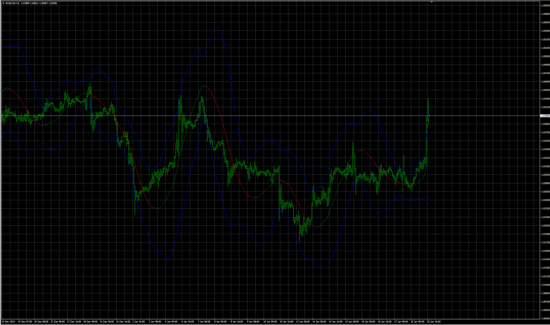Click the 2 Jan 16:00 time label
Screen dimensions: 550x325
[139, 322]
